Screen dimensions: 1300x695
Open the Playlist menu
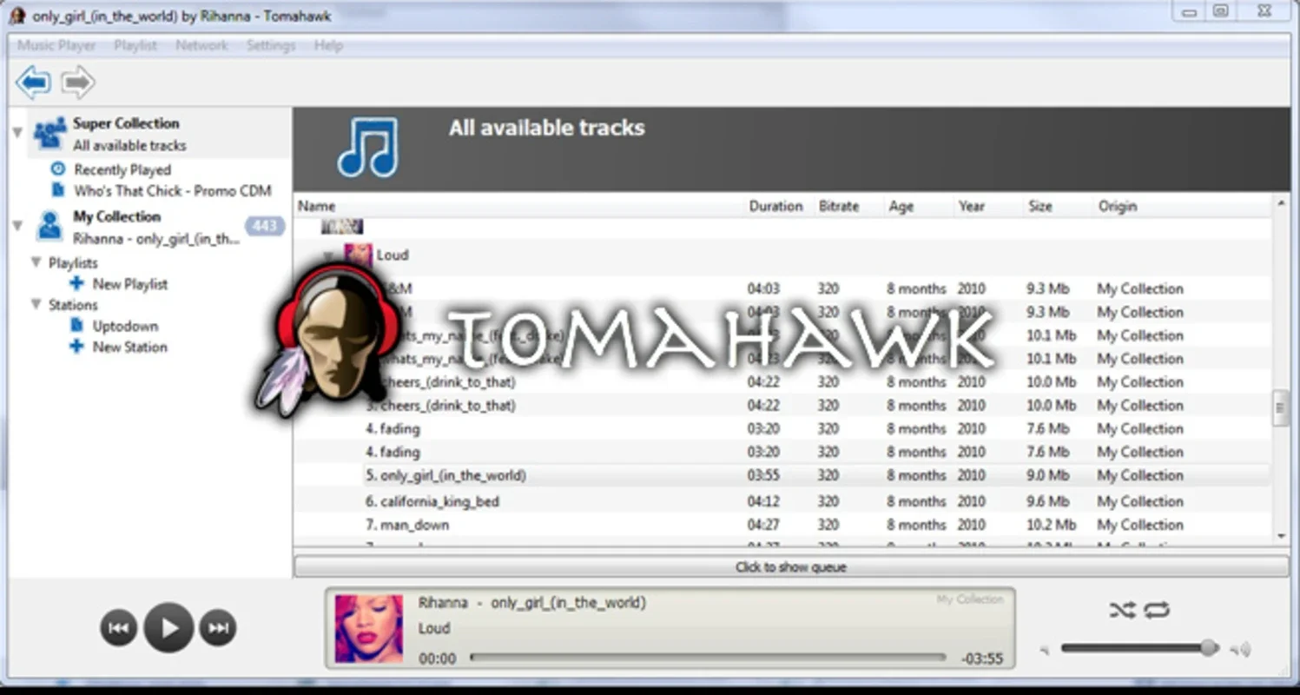coord(135,45)
